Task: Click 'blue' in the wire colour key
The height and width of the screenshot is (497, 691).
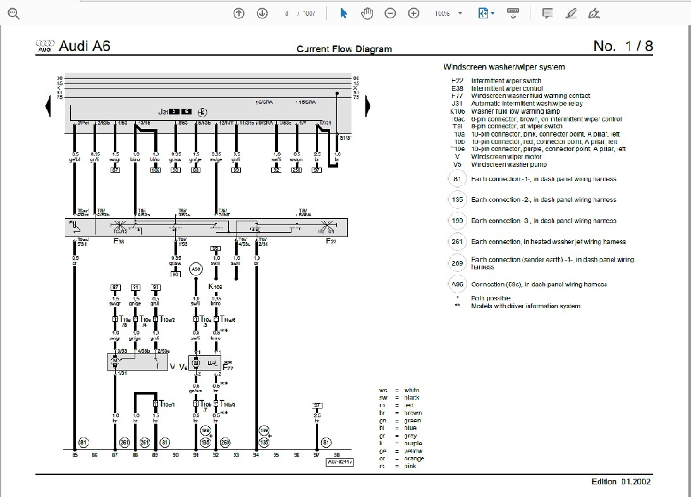Action: coord(410,428)
